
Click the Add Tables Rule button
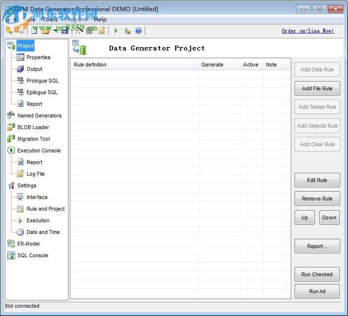[x=317, y=107]
